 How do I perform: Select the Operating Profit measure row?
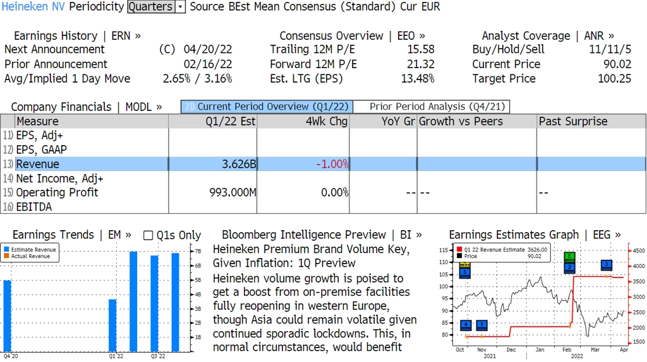pyautogui.click(x=323, y=192)
